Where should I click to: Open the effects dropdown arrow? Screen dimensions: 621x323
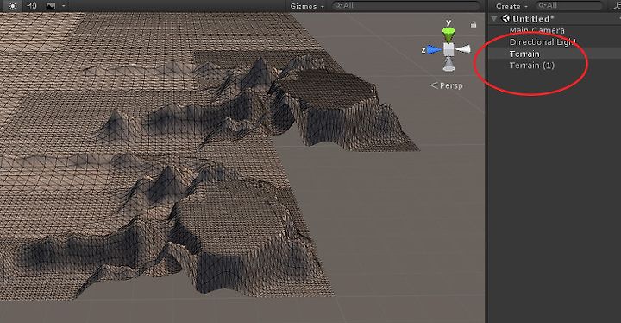click(x=63, y=6)
